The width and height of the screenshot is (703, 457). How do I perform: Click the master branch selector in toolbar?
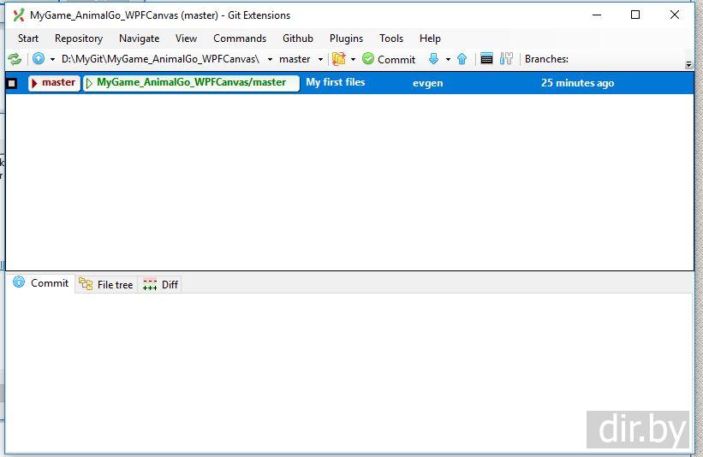click(x=295, y=59)
